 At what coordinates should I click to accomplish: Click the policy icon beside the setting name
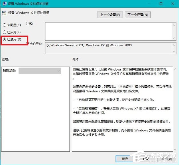coord(4,13)
